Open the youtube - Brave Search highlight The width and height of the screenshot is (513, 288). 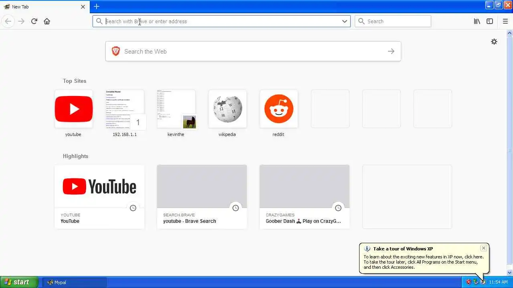[202, 197]
